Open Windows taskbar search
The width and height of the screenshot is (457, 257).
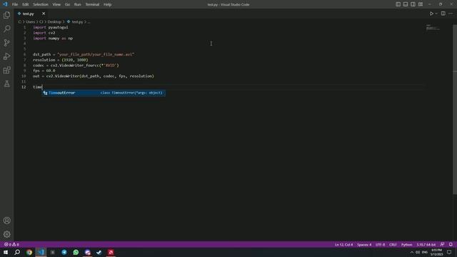[17, 252]
